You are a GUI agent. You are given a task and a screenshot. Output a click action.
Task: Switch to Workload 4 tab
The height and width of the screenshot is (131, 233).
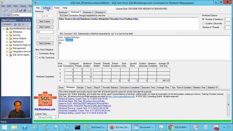coord(100,12)
